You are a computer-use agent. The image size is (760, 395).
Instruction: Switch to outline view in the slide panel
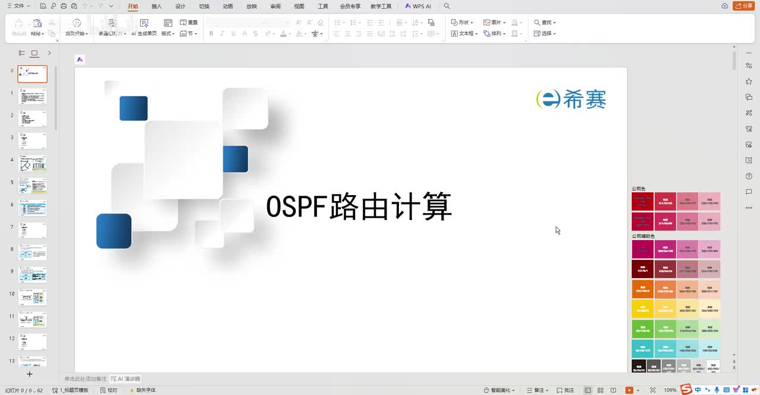click(x=22, y=53)
